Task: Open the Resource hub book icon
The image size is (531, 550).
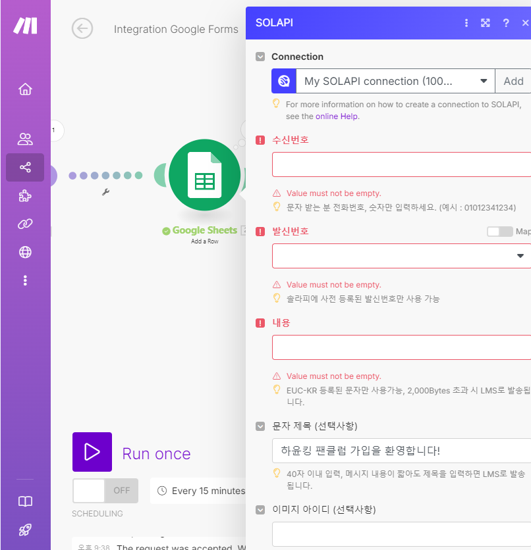Action: (25, 501)
